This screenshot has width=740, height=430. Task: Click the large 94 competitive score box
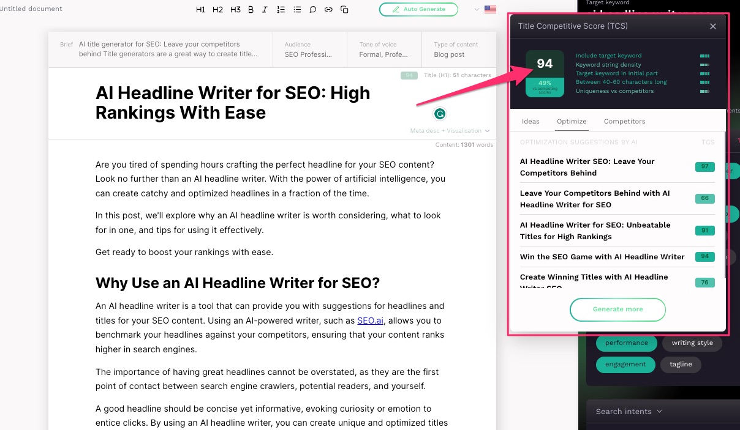pos(545,73)
